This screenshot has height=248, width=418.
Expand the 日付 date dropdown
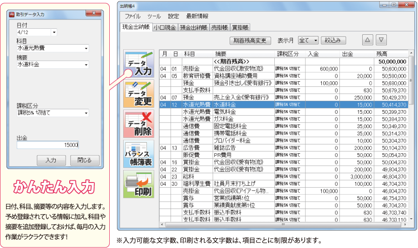pos(54,33)
